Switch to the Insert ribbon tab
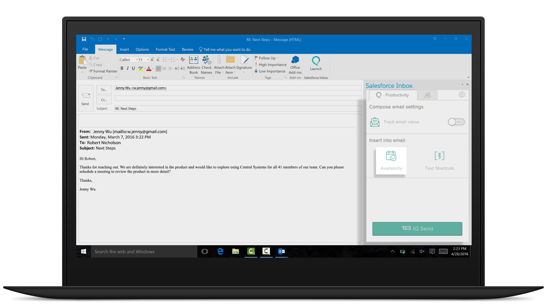The height and width of the screenshot is (306, 545). 124,49
